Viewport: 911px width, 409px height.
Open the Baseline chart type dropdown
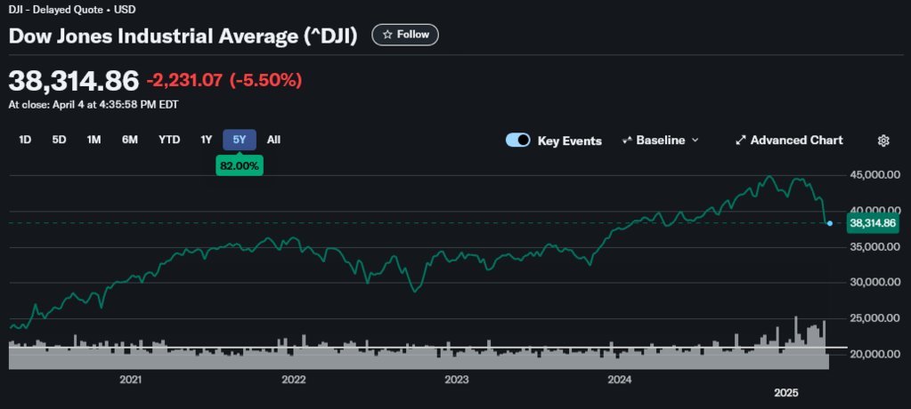660,140
